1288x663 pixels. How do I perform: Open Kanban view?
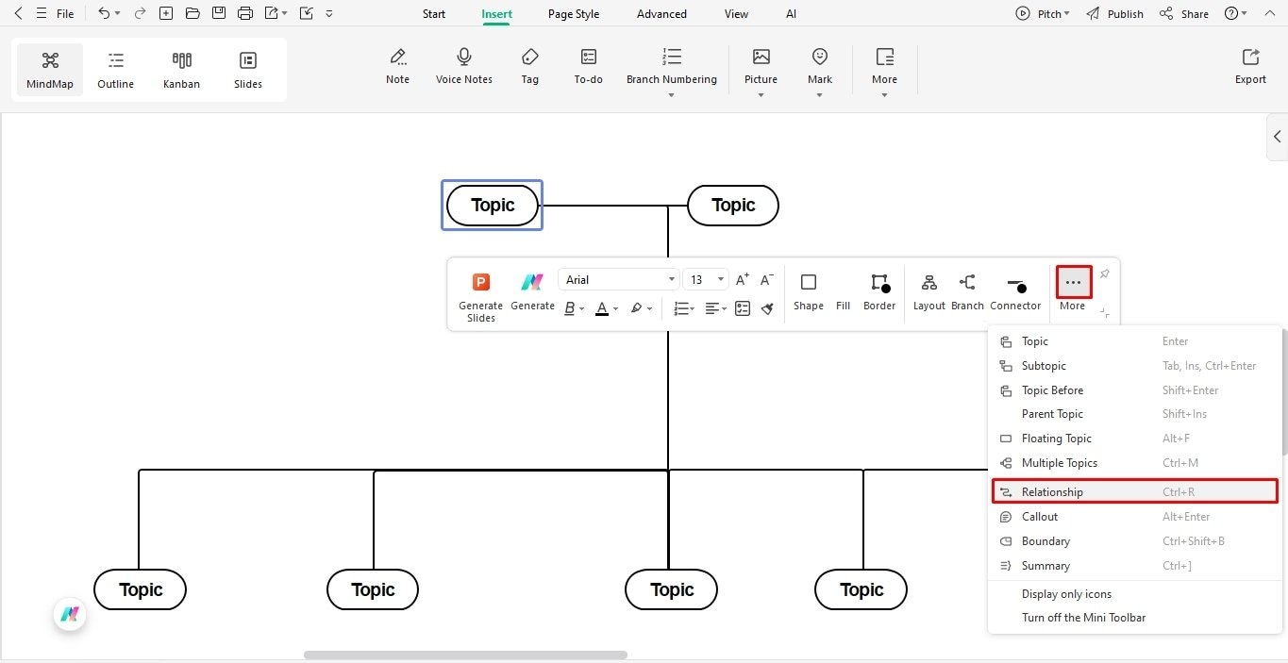click(181, 68)
